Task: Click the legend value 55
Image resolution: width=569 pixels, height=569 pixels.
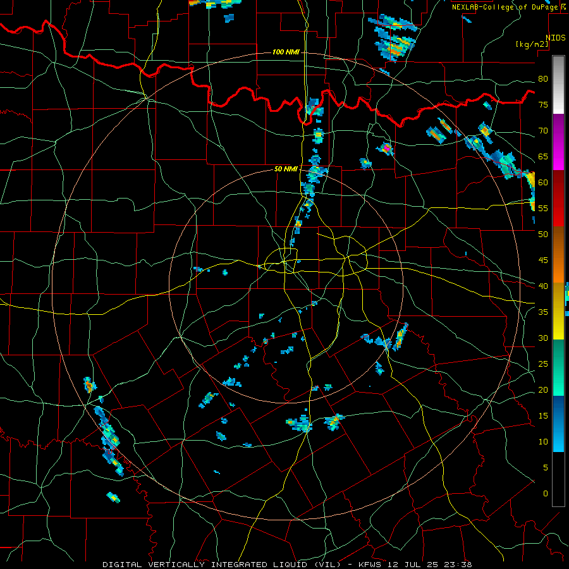Action: coord(543,208)
